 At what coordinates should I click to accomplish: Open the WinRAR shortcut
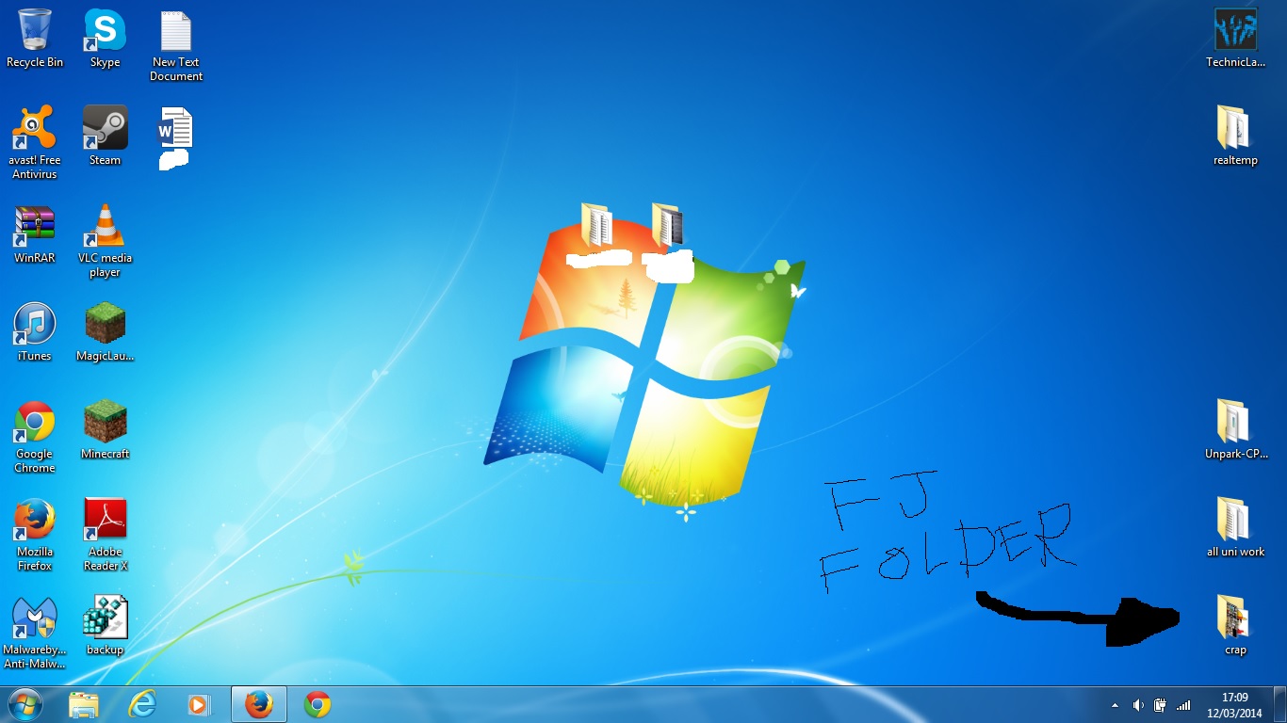(35, 234)
